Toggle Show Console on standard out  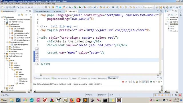click(x=143, y=82)
